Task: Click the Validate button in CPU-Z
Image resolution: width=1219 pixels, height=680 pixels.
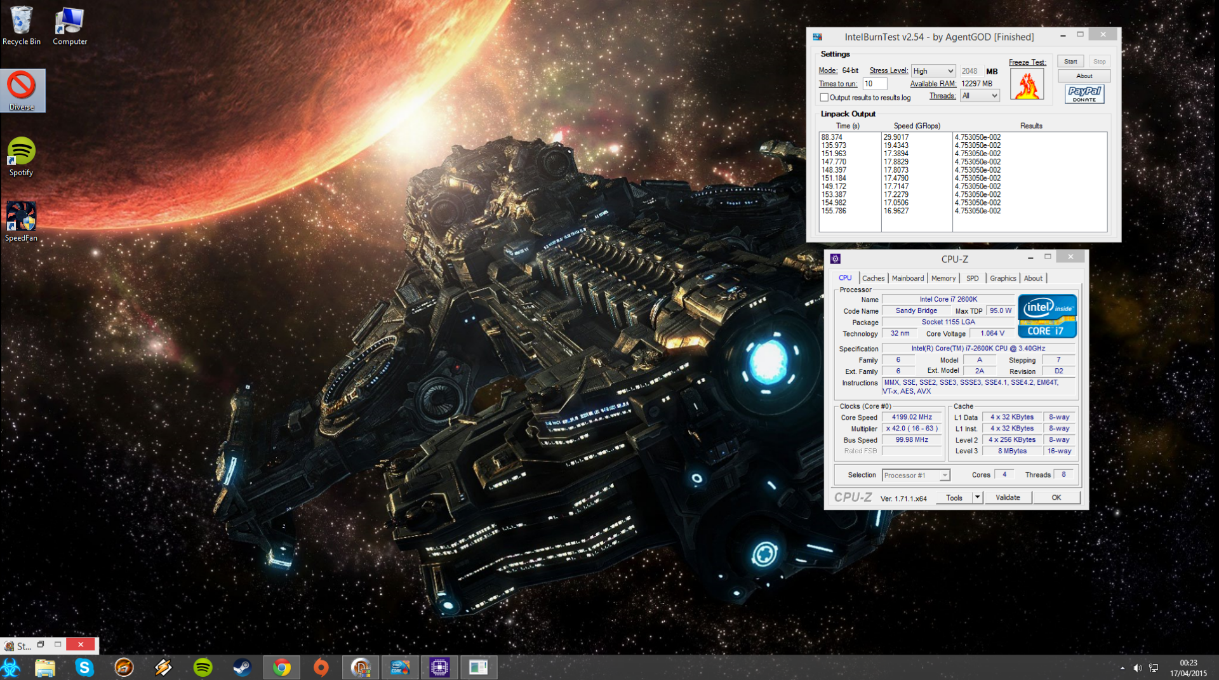Action: coord(1008,497)
